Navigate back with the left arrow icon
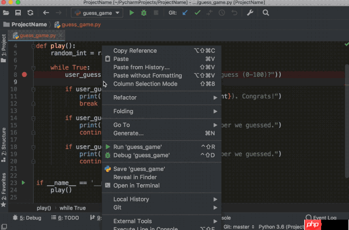 coord(46,13)
